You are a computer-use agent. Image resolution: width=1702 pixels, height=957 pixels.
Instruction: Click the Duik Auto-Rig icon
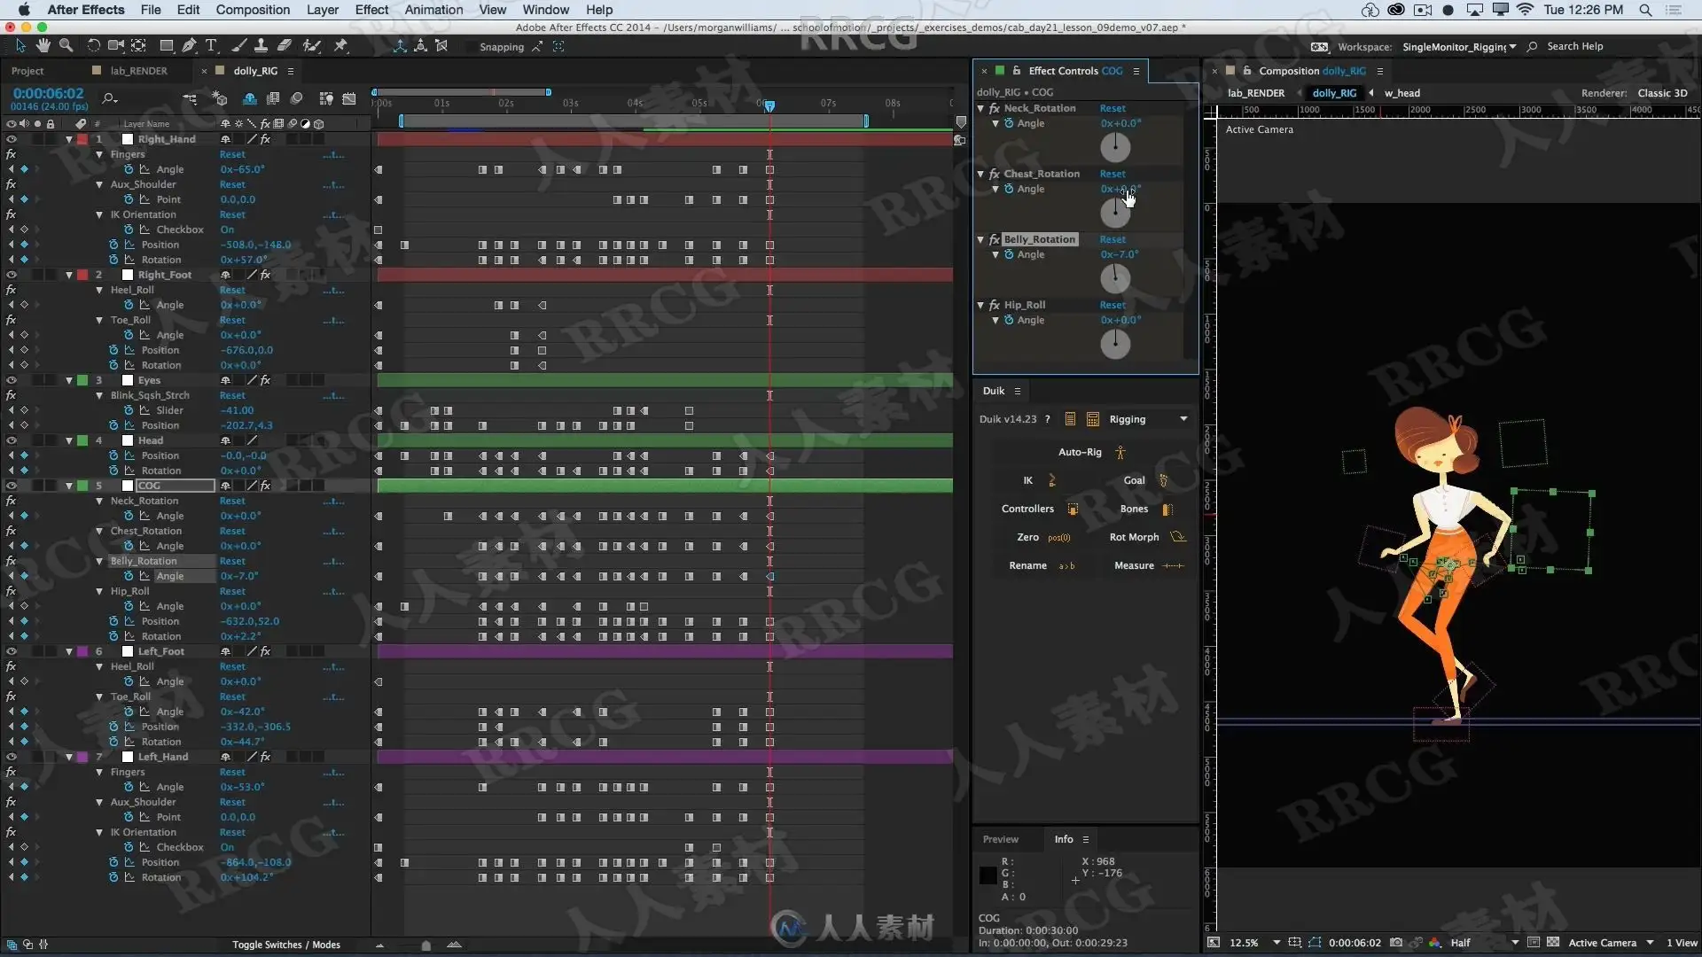click(x=1120, y=452)
